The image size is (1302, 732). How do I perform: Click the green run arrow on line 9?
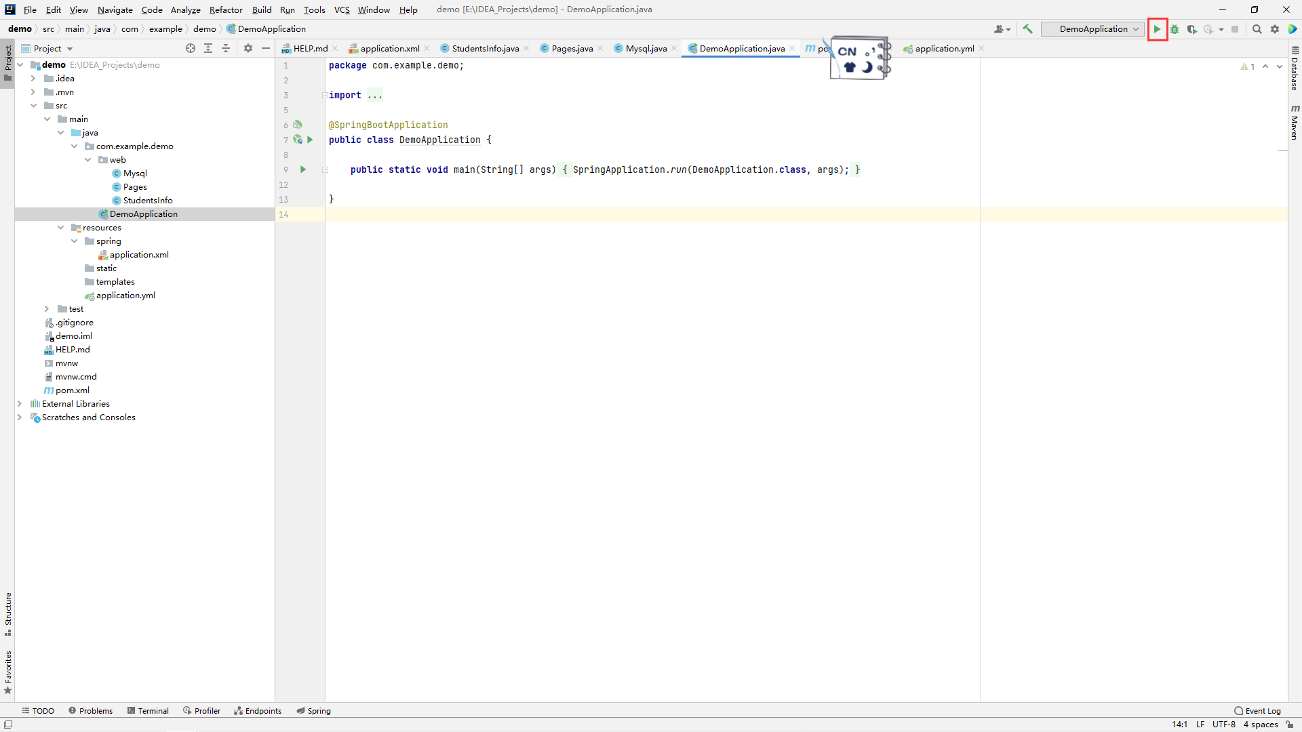tap(303, 169)
